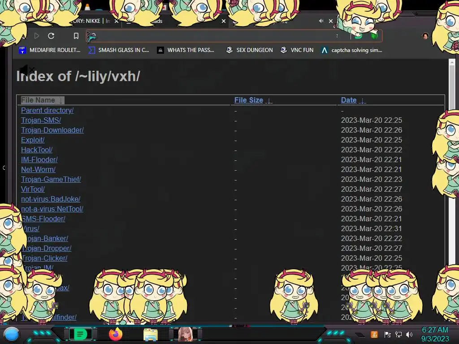Open the MEDIAFIRE ROULET... bookmark
Viewport: 459px width, 344px height.
(x=49, y=50)
